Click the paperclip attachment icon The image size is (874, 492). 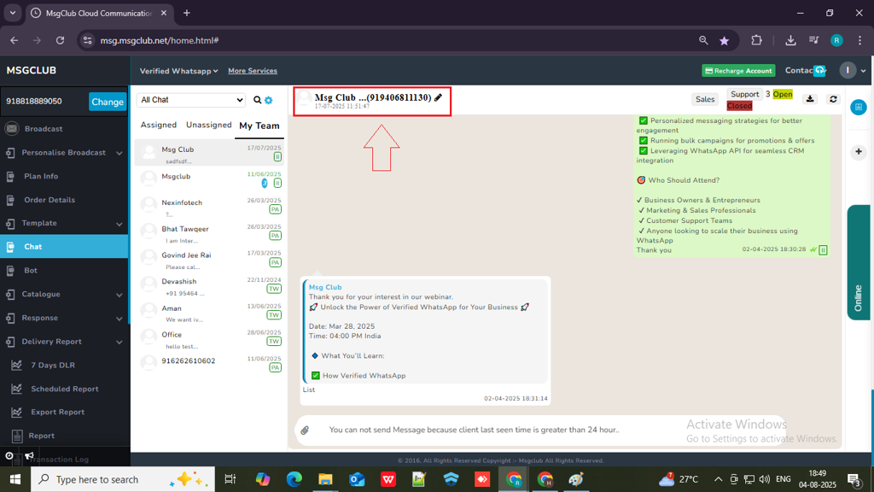[x=305, y=430]
